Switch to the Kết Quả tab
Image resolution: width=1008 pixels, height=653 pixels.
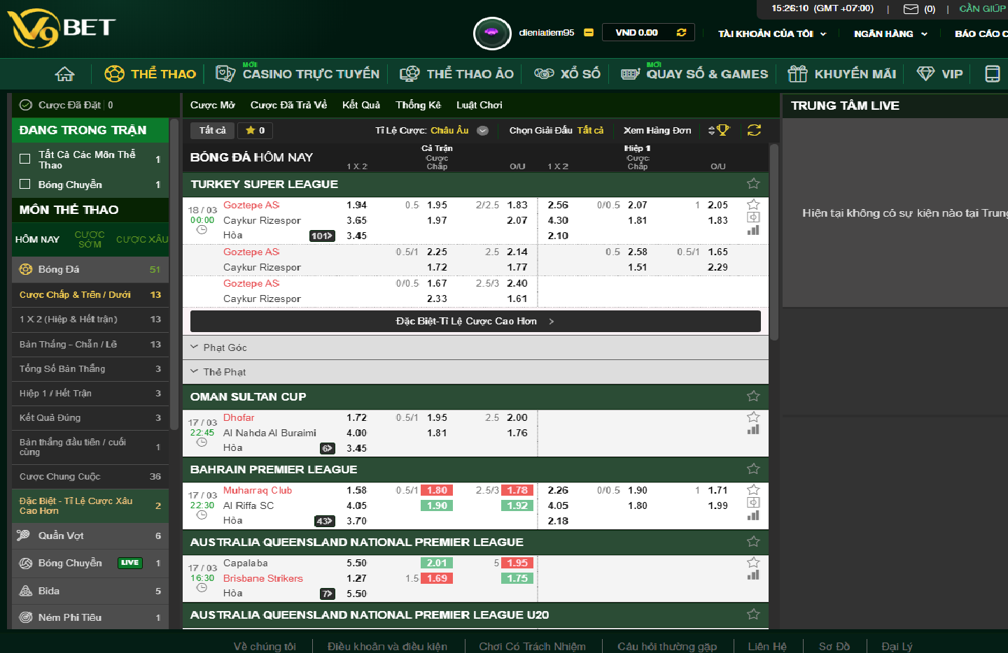click(361, 105)
